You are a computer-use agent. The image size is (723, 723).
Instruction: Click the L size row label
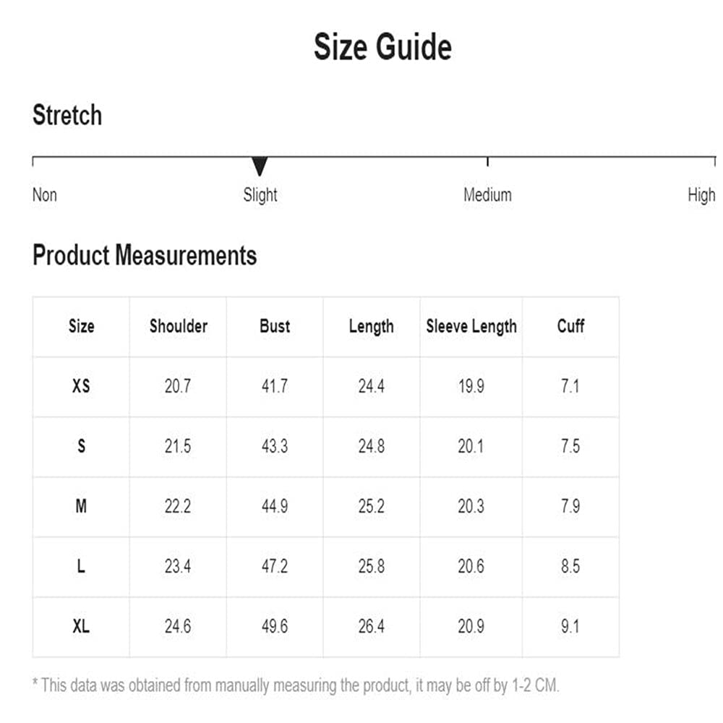81,566
